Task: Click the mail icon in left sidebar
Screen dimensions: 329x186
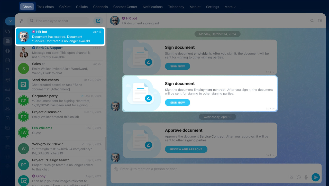Action: pyautogui.click(x=7, y=99)
